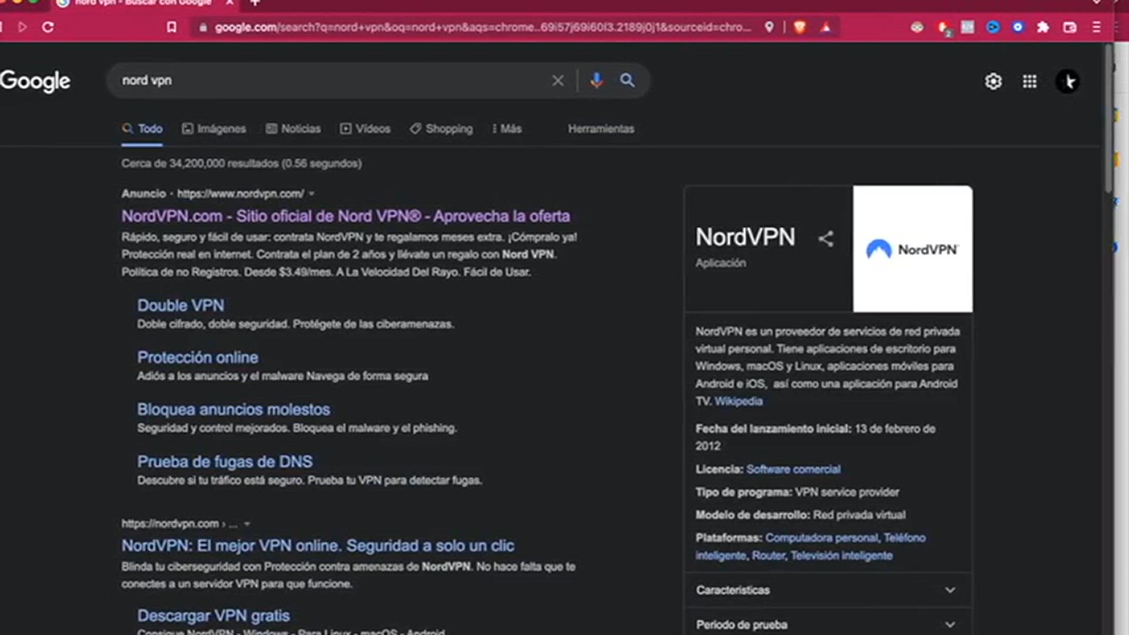Open a new tab with plus button
Image resolution: width=1129 pixels, height=635 pixels.
point(255,3)
